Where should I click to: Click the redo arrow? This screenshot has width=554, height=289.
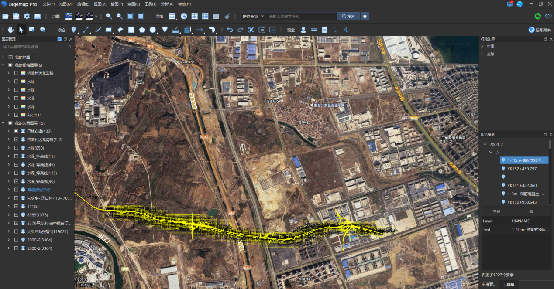point(240,30)
